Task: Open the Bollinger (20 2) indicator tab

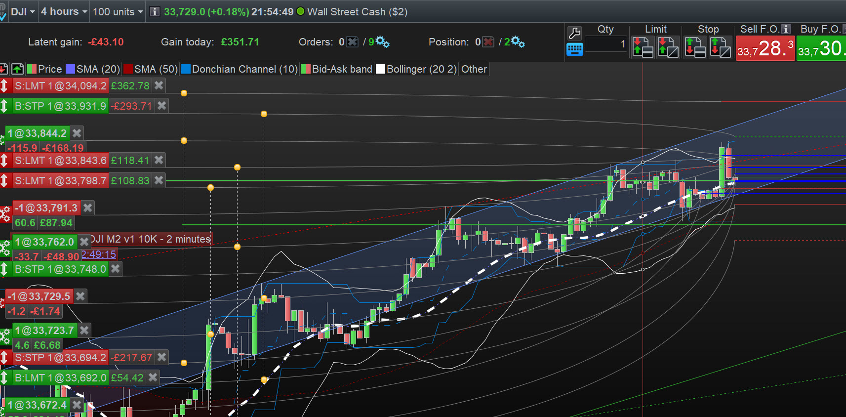Action: click(x=416, y=69)
